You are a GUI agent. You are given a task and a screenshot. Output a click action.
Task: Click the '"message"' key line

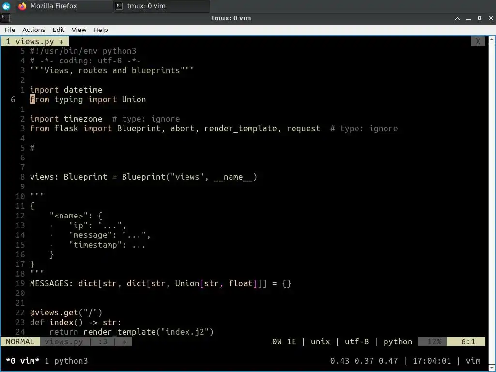tap(110, 235)
